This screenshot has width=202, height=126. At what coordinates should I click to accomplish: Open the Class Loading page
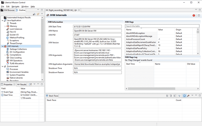(16, 58)
